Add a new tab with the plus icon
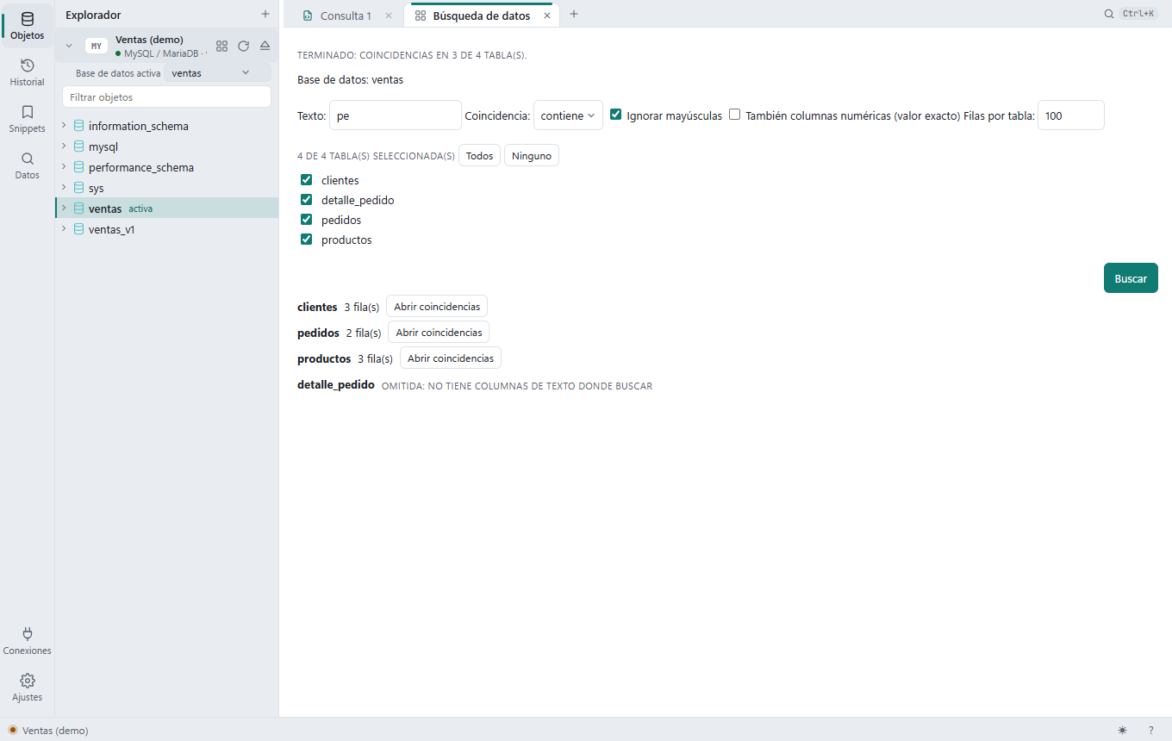1172x741 pixels. click(574, 15)
